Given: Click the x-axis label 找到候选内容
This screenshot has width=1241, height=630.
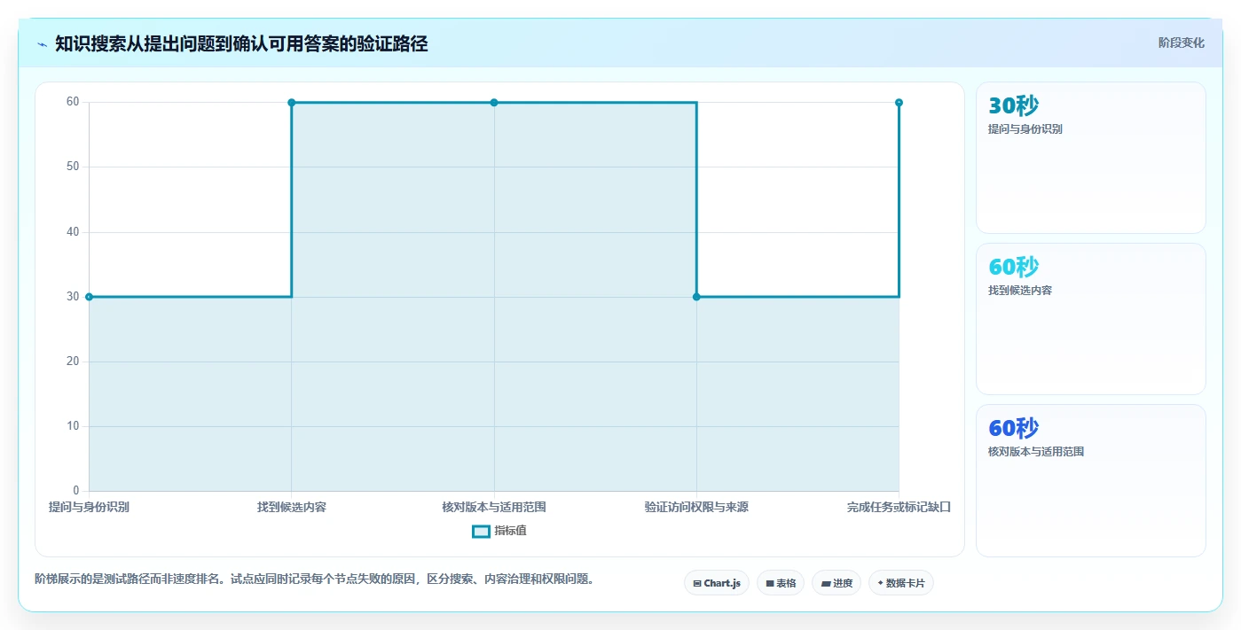Looking at the screenshot, I should [292, 508].
